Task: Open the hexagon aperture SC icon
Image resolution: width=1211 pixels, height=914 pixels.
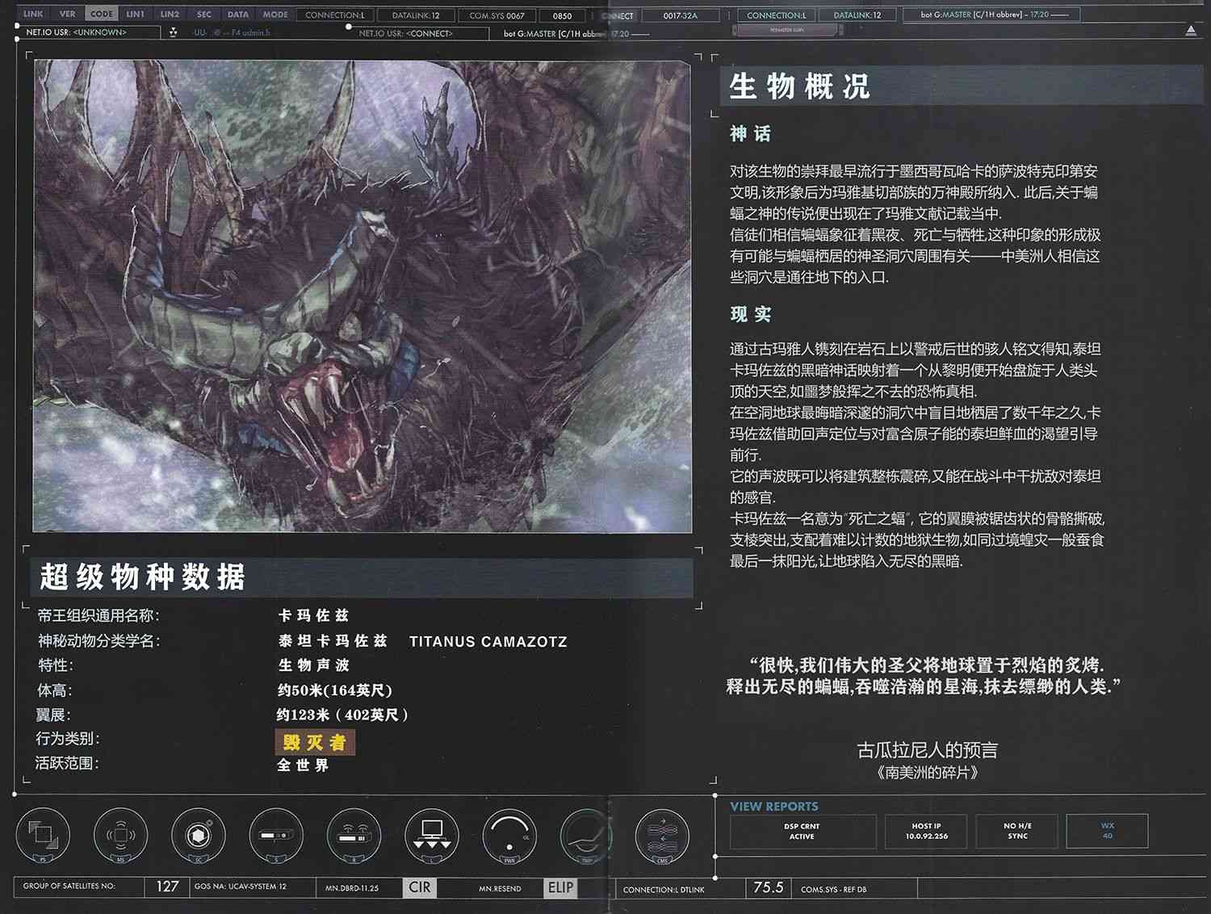Action: (199, 834)
